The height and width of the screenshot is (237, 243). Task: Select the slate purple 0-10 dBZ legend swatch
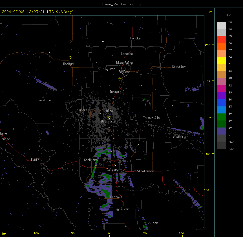pyautogui.click(x=222, y=131)
